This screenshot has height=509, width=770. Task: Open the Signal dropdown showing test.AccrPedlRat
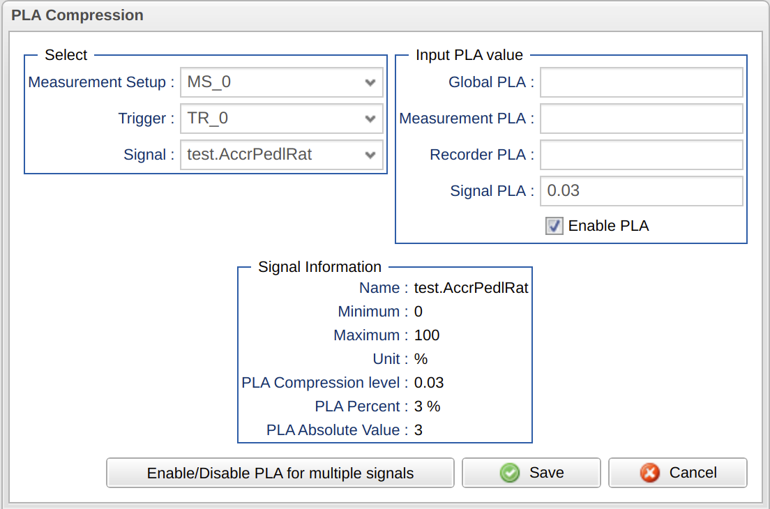coord(281,155)
